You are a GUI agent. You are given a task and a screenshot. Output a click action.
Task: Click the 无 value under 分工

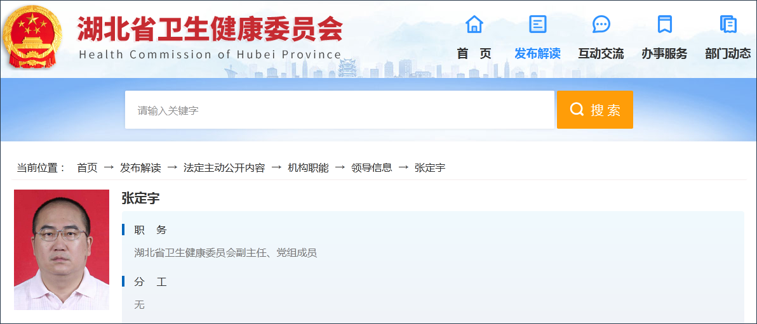(140, 305)
